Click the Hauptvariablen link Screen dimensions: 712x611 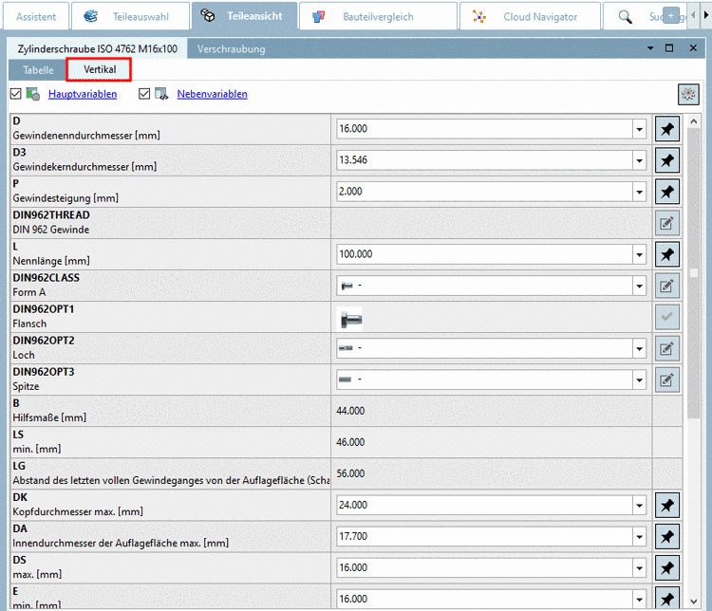coord(83,94)
